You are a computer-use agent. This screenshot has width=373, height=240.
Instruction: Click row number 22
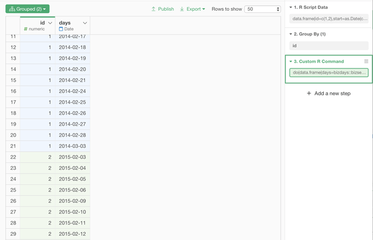13,157
